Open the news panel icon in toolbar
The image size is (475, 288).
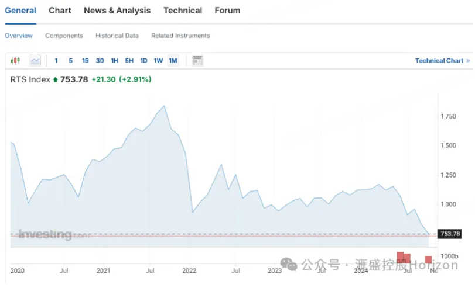point(197,61)
